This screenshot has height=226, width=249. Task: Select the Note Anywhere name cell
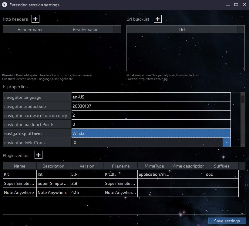coord(20,192)
